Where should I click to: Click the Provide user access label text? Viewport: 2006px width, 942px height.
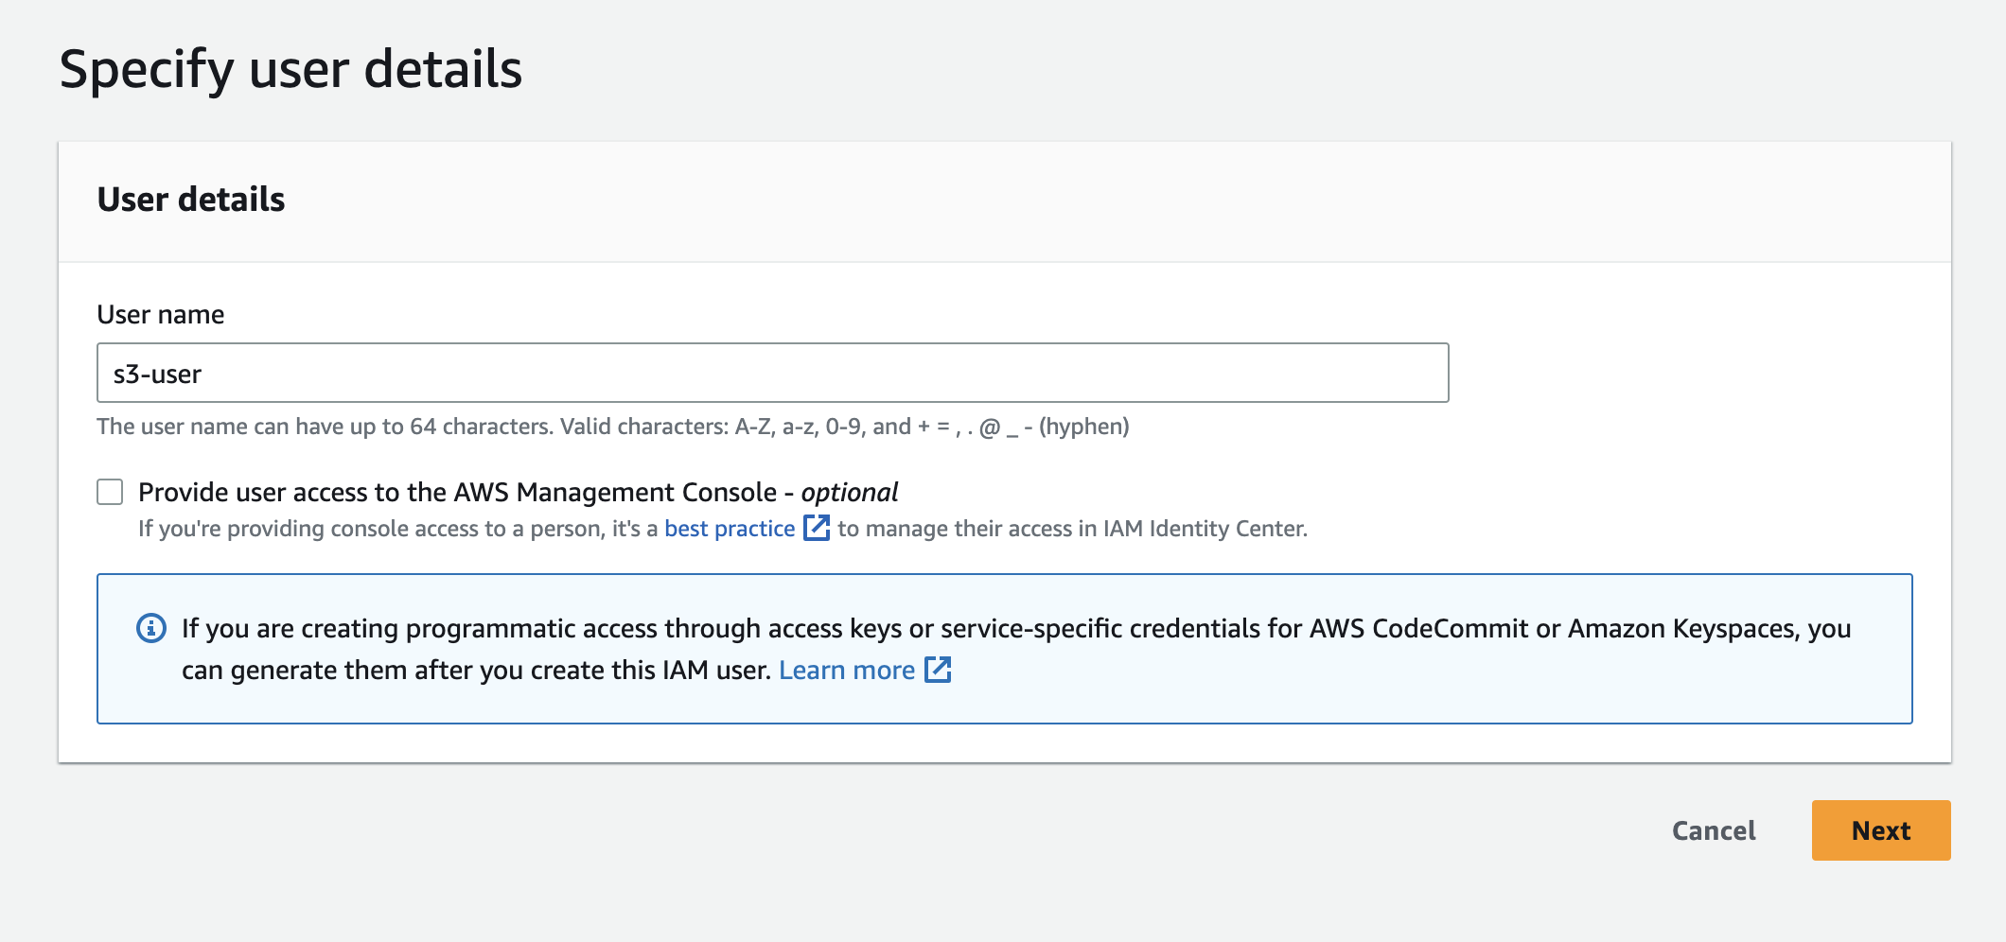(457, 493)
